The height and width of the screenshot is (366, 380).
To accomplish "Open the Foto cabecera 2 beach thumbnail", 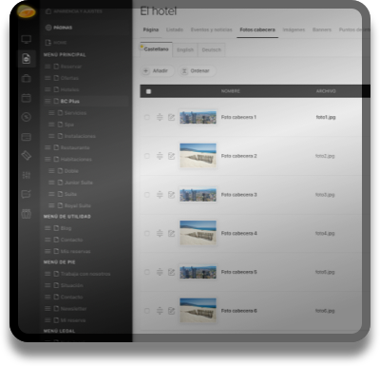I will click(198, 156).
